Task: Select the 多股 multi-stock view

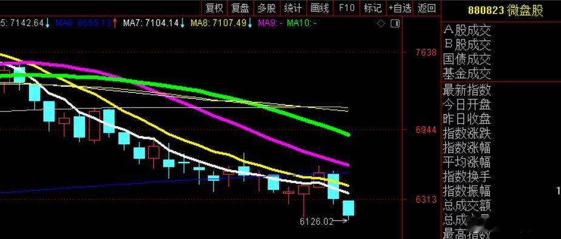Action: (266, 8)
